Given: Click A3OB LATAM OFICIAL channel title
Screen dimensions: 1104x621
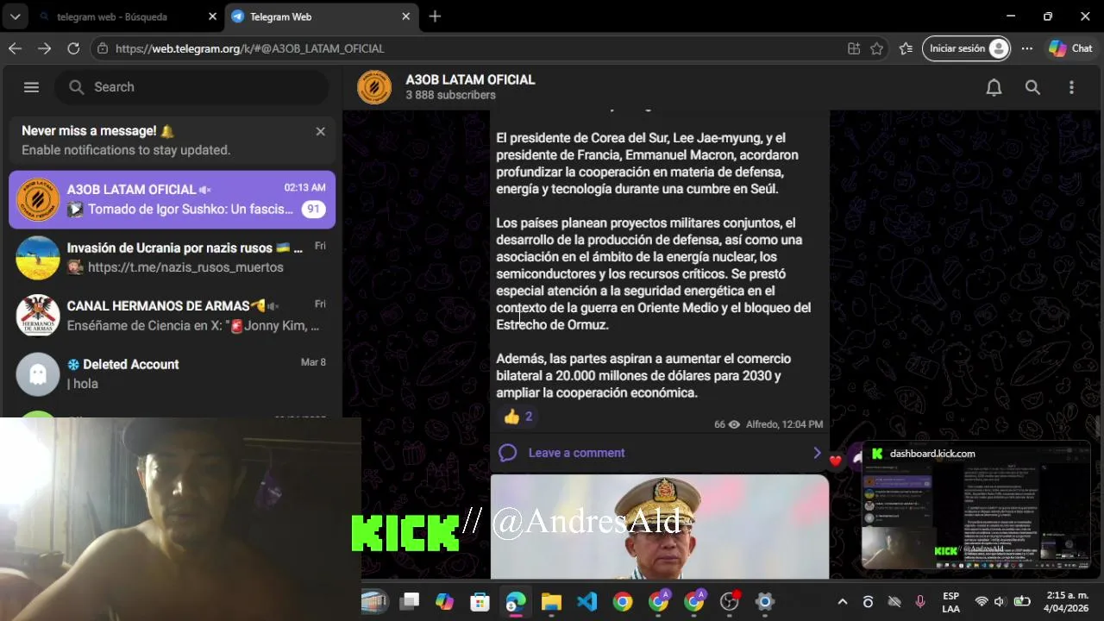Looking at the screenshot, I should (x=470, y=79).
